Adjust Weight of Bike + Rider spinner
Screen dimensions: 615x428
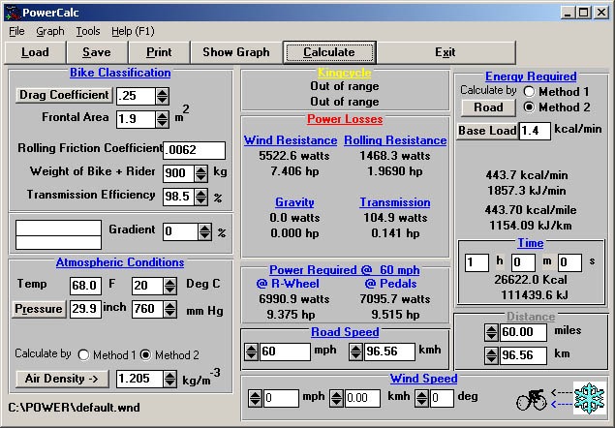(x=201, y=173)
